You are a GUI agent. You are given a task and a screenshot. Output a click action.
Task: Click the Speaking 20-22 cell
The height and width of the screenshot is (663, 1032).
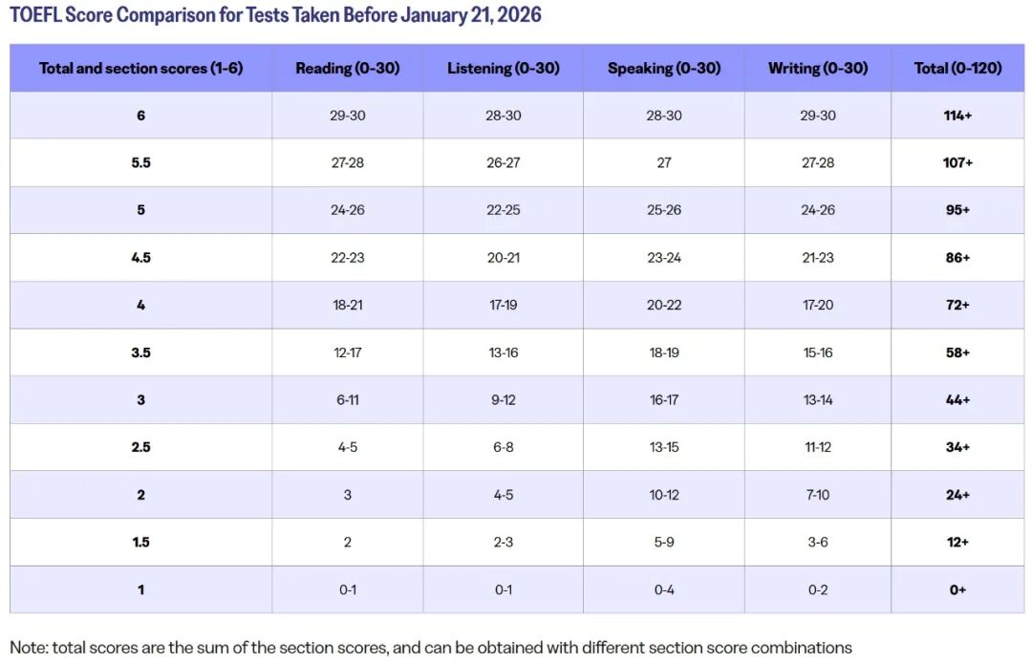(x=663, y=305)
